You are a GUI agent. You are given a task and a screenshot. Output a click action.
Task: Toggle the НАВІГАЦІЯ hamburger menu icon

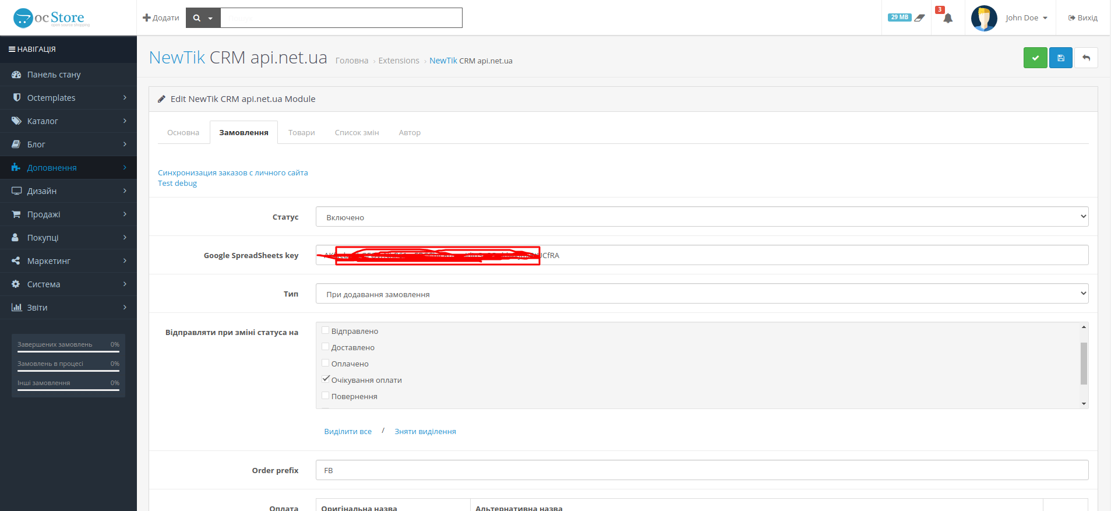tap(12, 50)
